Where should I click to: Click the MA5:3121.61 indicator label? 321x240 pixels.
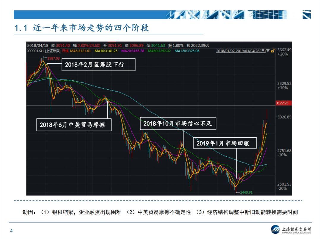click(81, 51)
